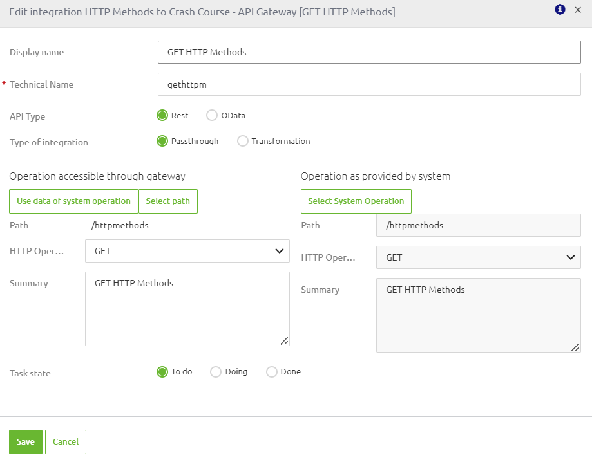592x462 pixels.
Task: Click Select System Operation
Action: 356,201
